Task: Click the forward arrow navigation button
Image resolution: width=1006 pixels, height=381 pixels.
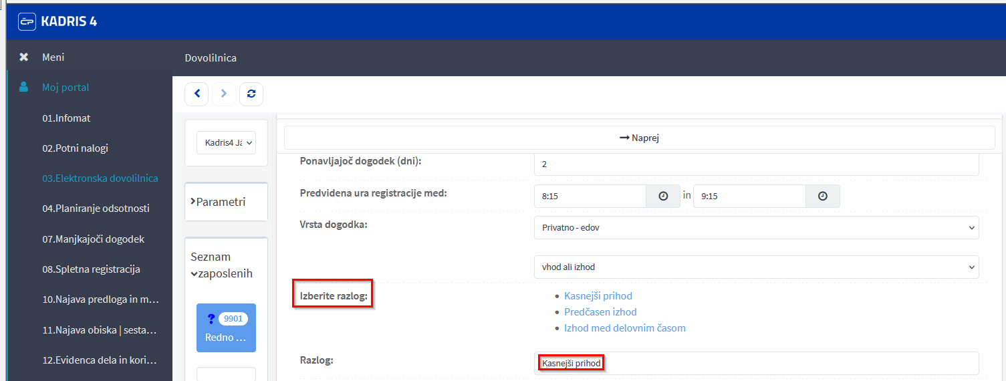Action: 224,94
